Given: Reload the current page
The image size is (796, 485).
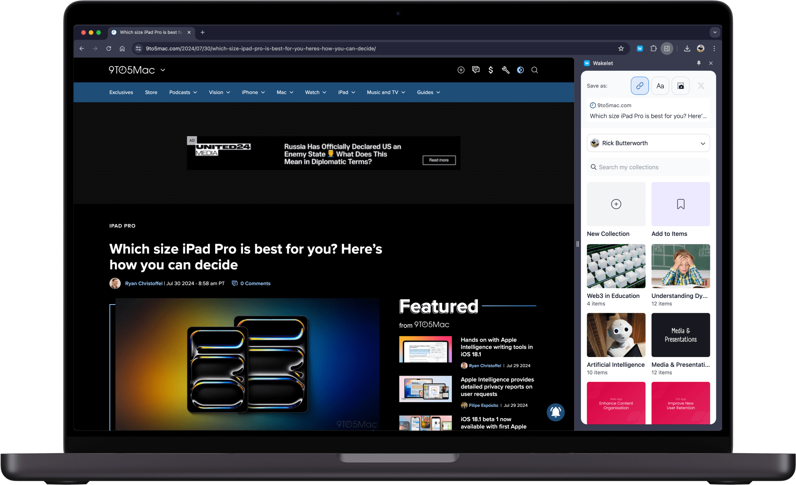Looking at the screenshot, I should 109,49.
